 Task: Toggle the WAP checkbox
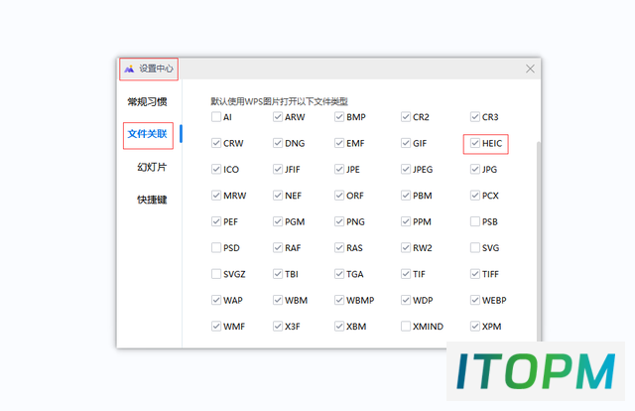point(216,301)
